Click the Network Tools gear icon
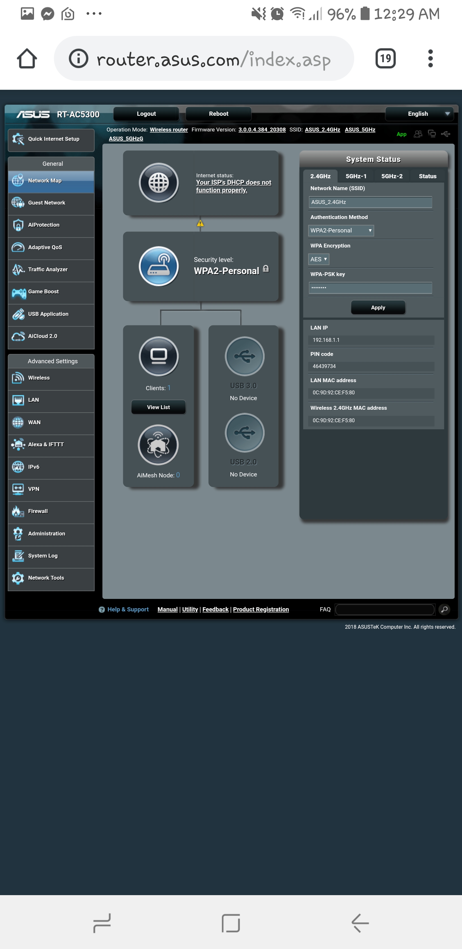Image resolution: width=462 pixels, height=949 pixels. click(x=18, y=578)
